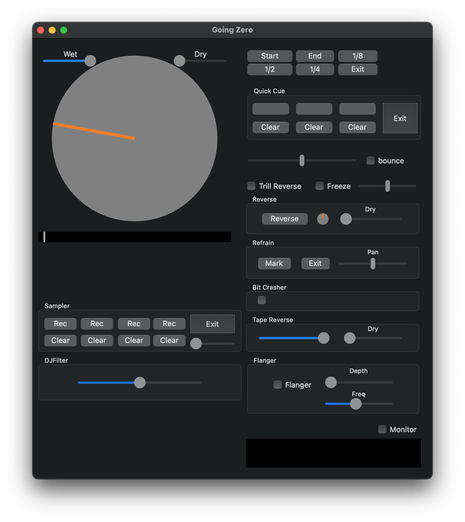The height and width of the screenshot is (522, 465).
Task: Select the 1/8 loop length
Action: click(x=357, y=56)
